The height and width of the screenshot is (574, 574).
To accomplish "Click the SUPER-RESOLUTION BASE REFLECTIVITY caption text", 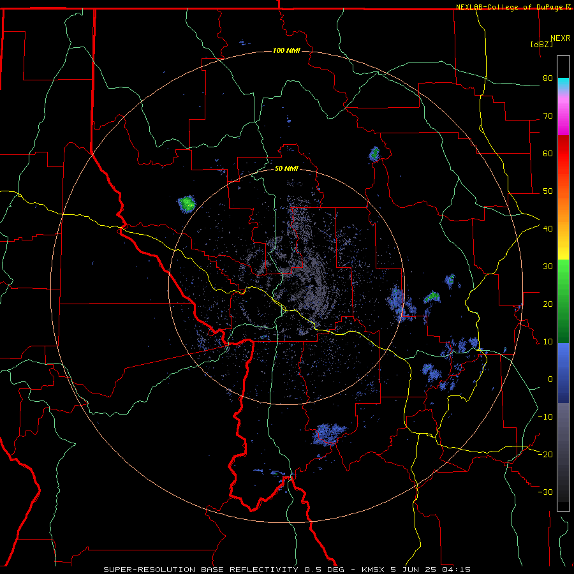I will click(201, 570).
